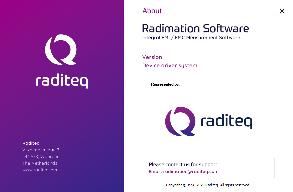The height and width of the screenshot is (192, 293).
Task: Click the white Raditeq Q logo icon
Action: (61, 50)
